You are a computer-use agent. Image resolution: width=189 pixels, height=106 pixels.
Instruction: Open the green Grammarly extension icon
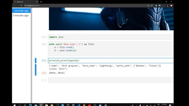tap(156, 6)
